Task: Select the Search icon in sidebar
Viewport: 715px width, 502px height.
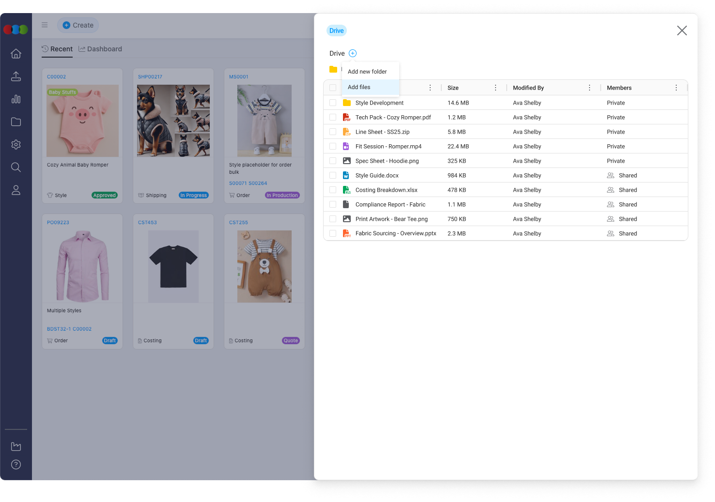Action: tap(16, 167)
